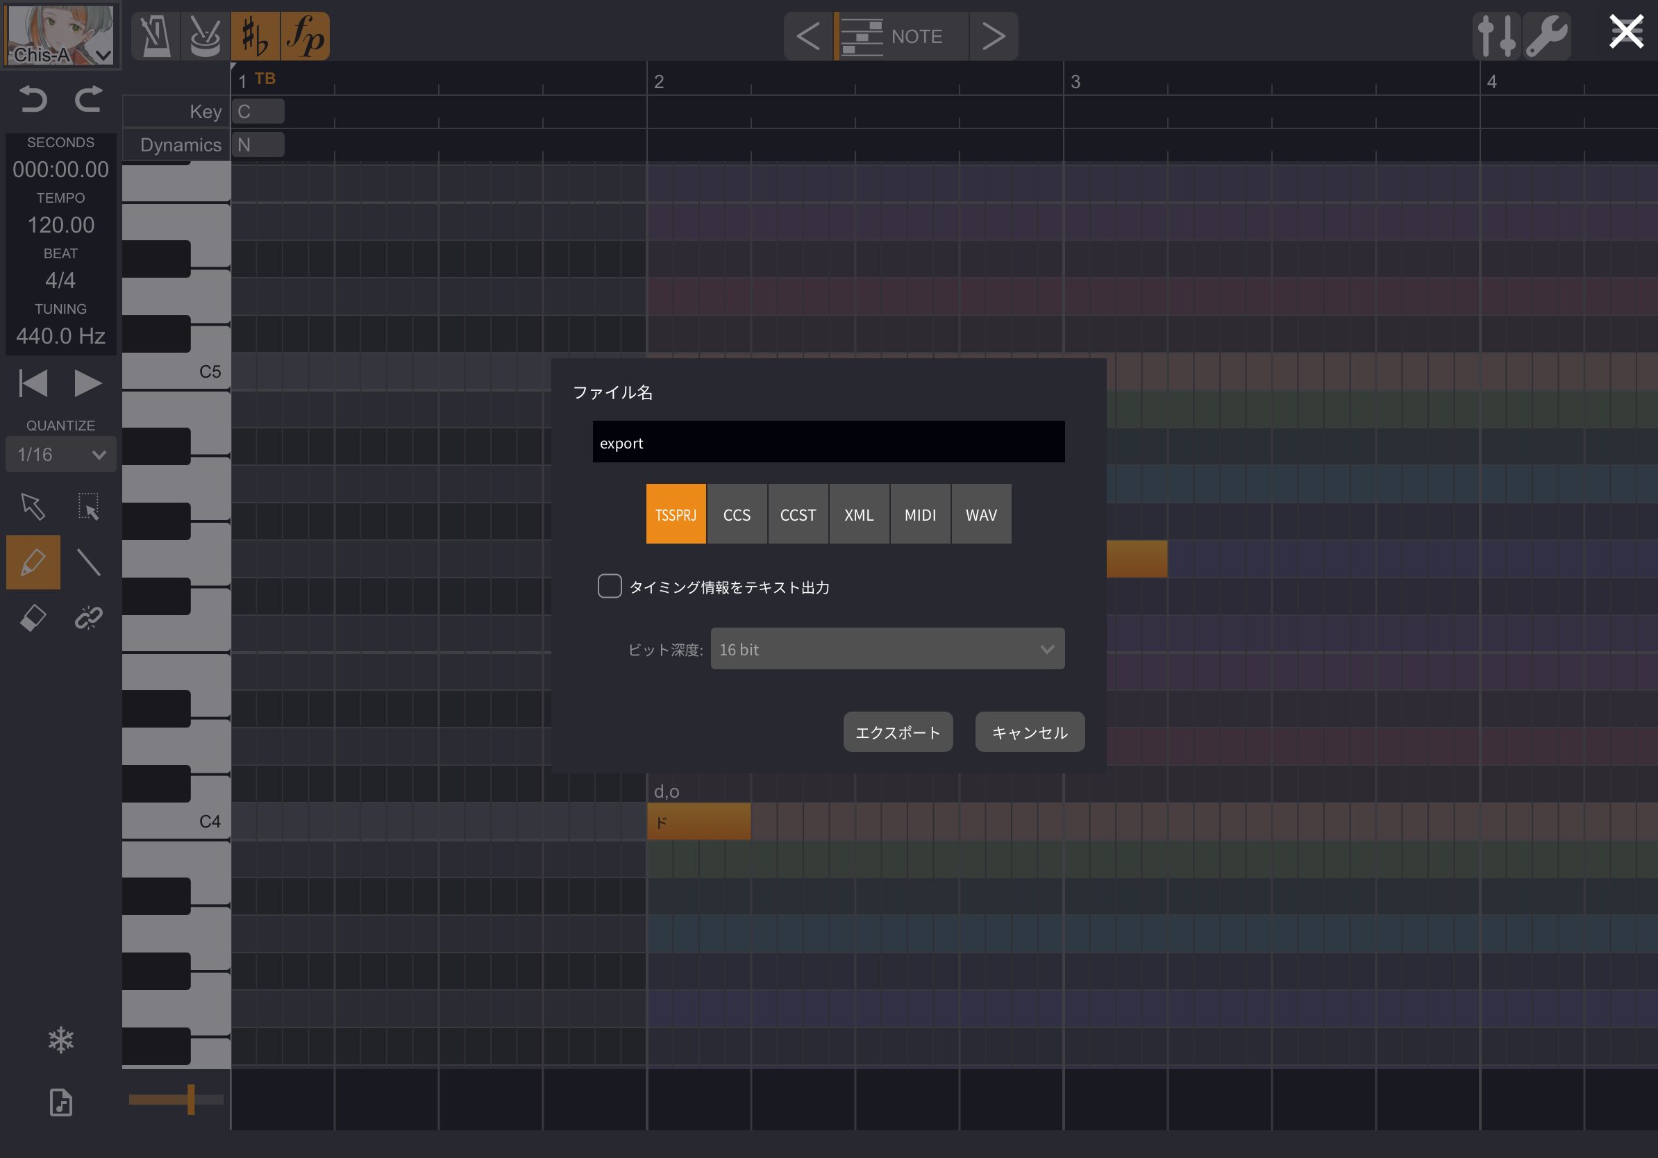Click the TB tempo-beat marker at measure 1
This screenshot has height=1158, width=1658.
click(265, 78)
